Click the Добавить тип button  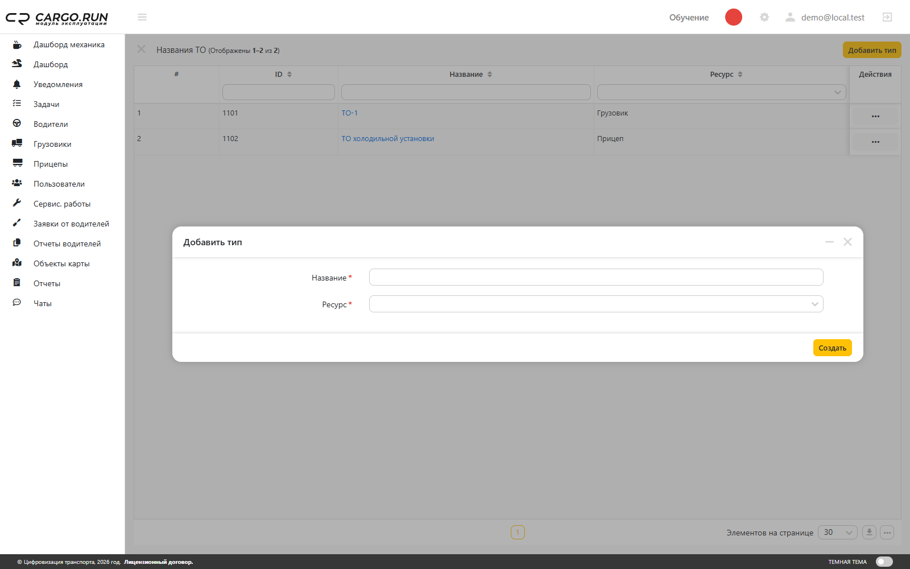(x=872, y=50)
